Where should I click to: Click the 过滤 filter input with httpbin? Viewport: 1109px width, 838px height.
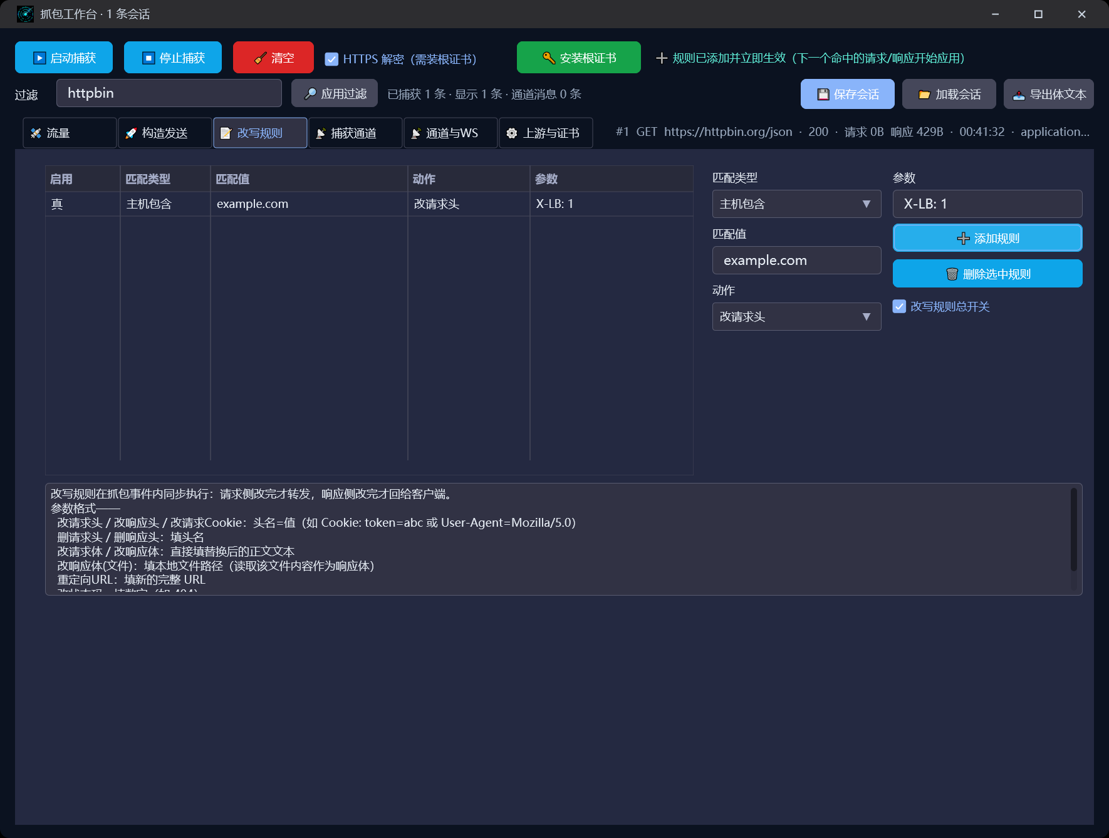[x=169, y=93]
